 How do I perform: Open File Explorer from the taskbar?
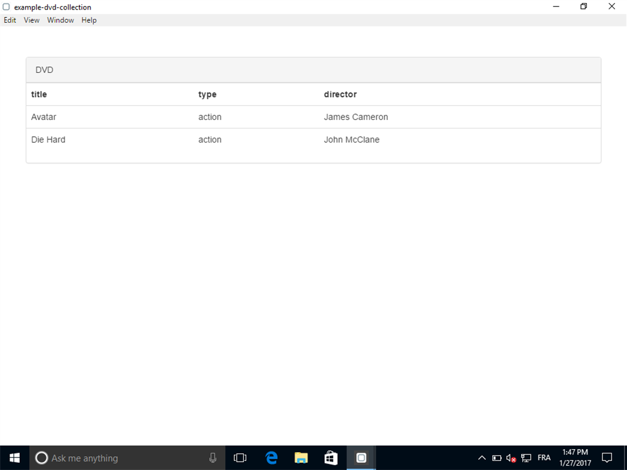pyautogui.click(x=301, y=457)
